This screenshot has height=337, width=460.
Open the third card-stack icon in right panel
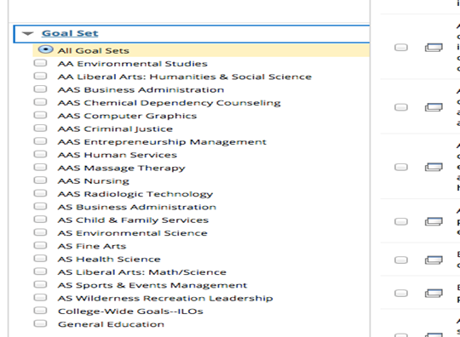pos(434,167)
